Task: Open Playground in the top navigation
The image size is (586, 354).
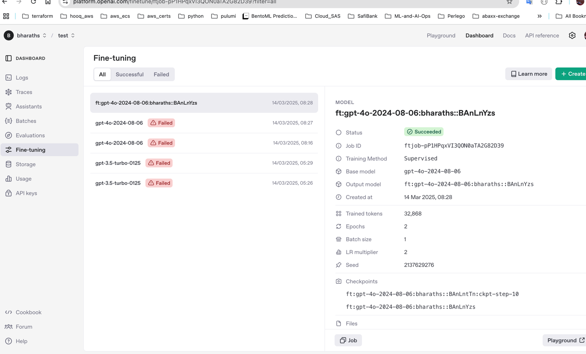Action: [441, 35]
